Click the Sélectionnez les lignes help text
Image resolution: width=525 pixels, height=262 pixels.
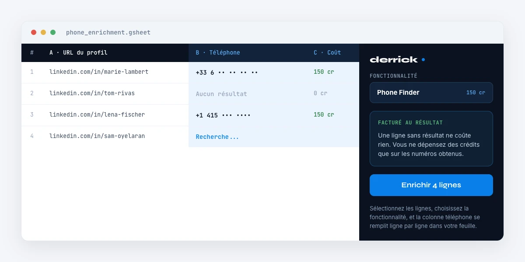click(x=425, y=217)
